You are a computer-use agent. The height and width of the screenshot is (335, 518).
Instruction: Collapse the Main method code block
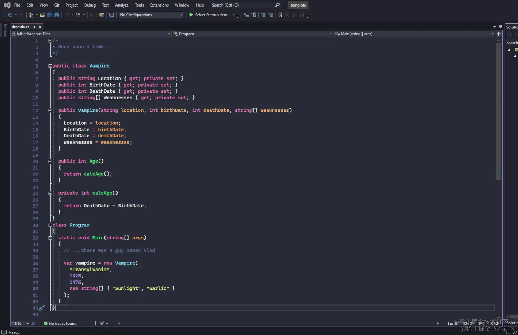(50, 237)
